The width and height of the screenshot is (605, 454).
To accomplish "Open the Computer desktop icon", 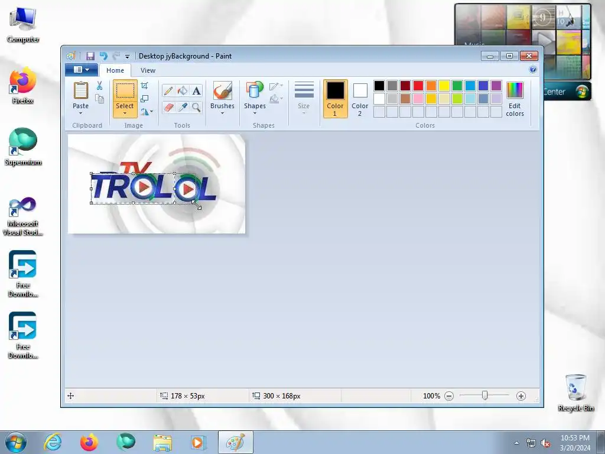I will [23, 25].
